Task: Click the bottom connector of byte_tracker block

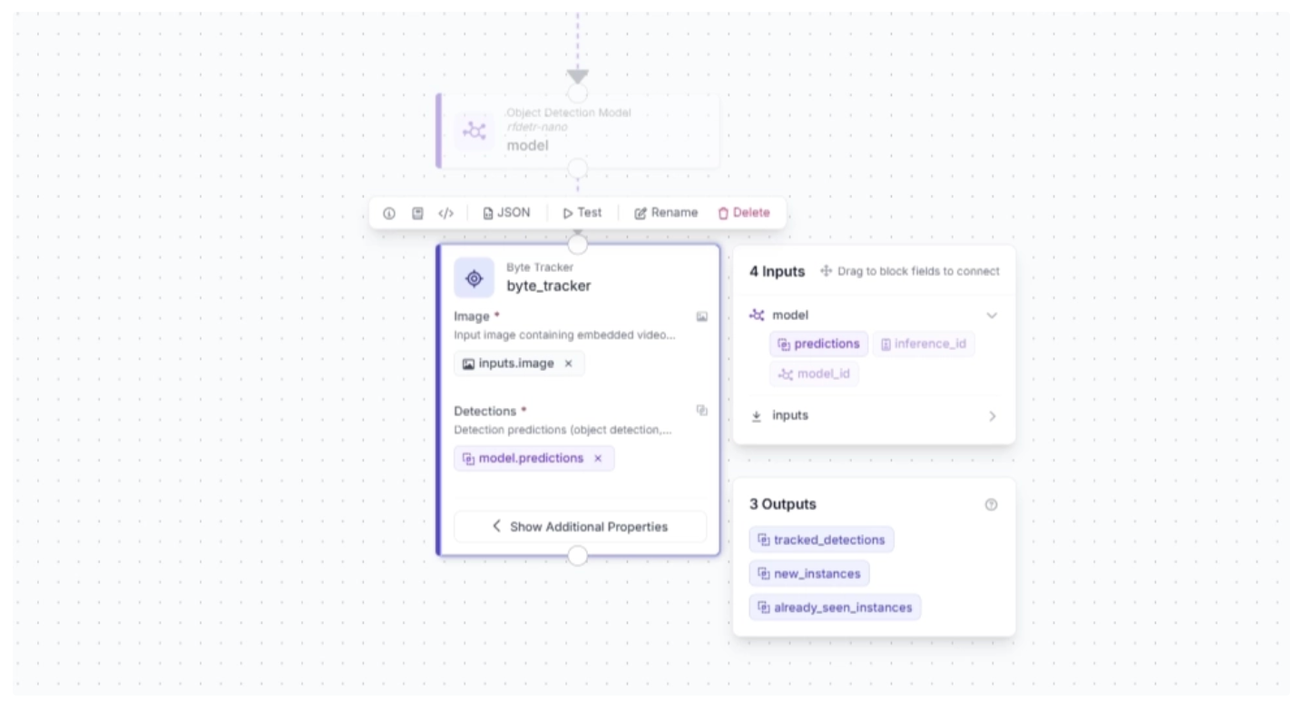Action: tap(578, 556)
